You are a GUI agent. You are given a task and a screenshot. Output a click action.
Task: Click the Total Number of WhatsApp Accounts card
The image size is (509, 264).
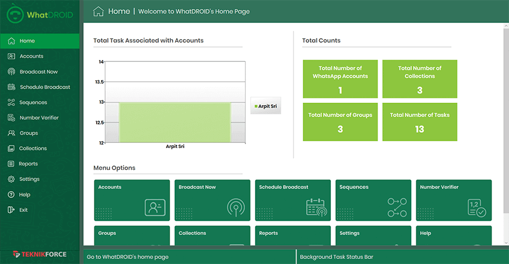[x=340, y=78]
